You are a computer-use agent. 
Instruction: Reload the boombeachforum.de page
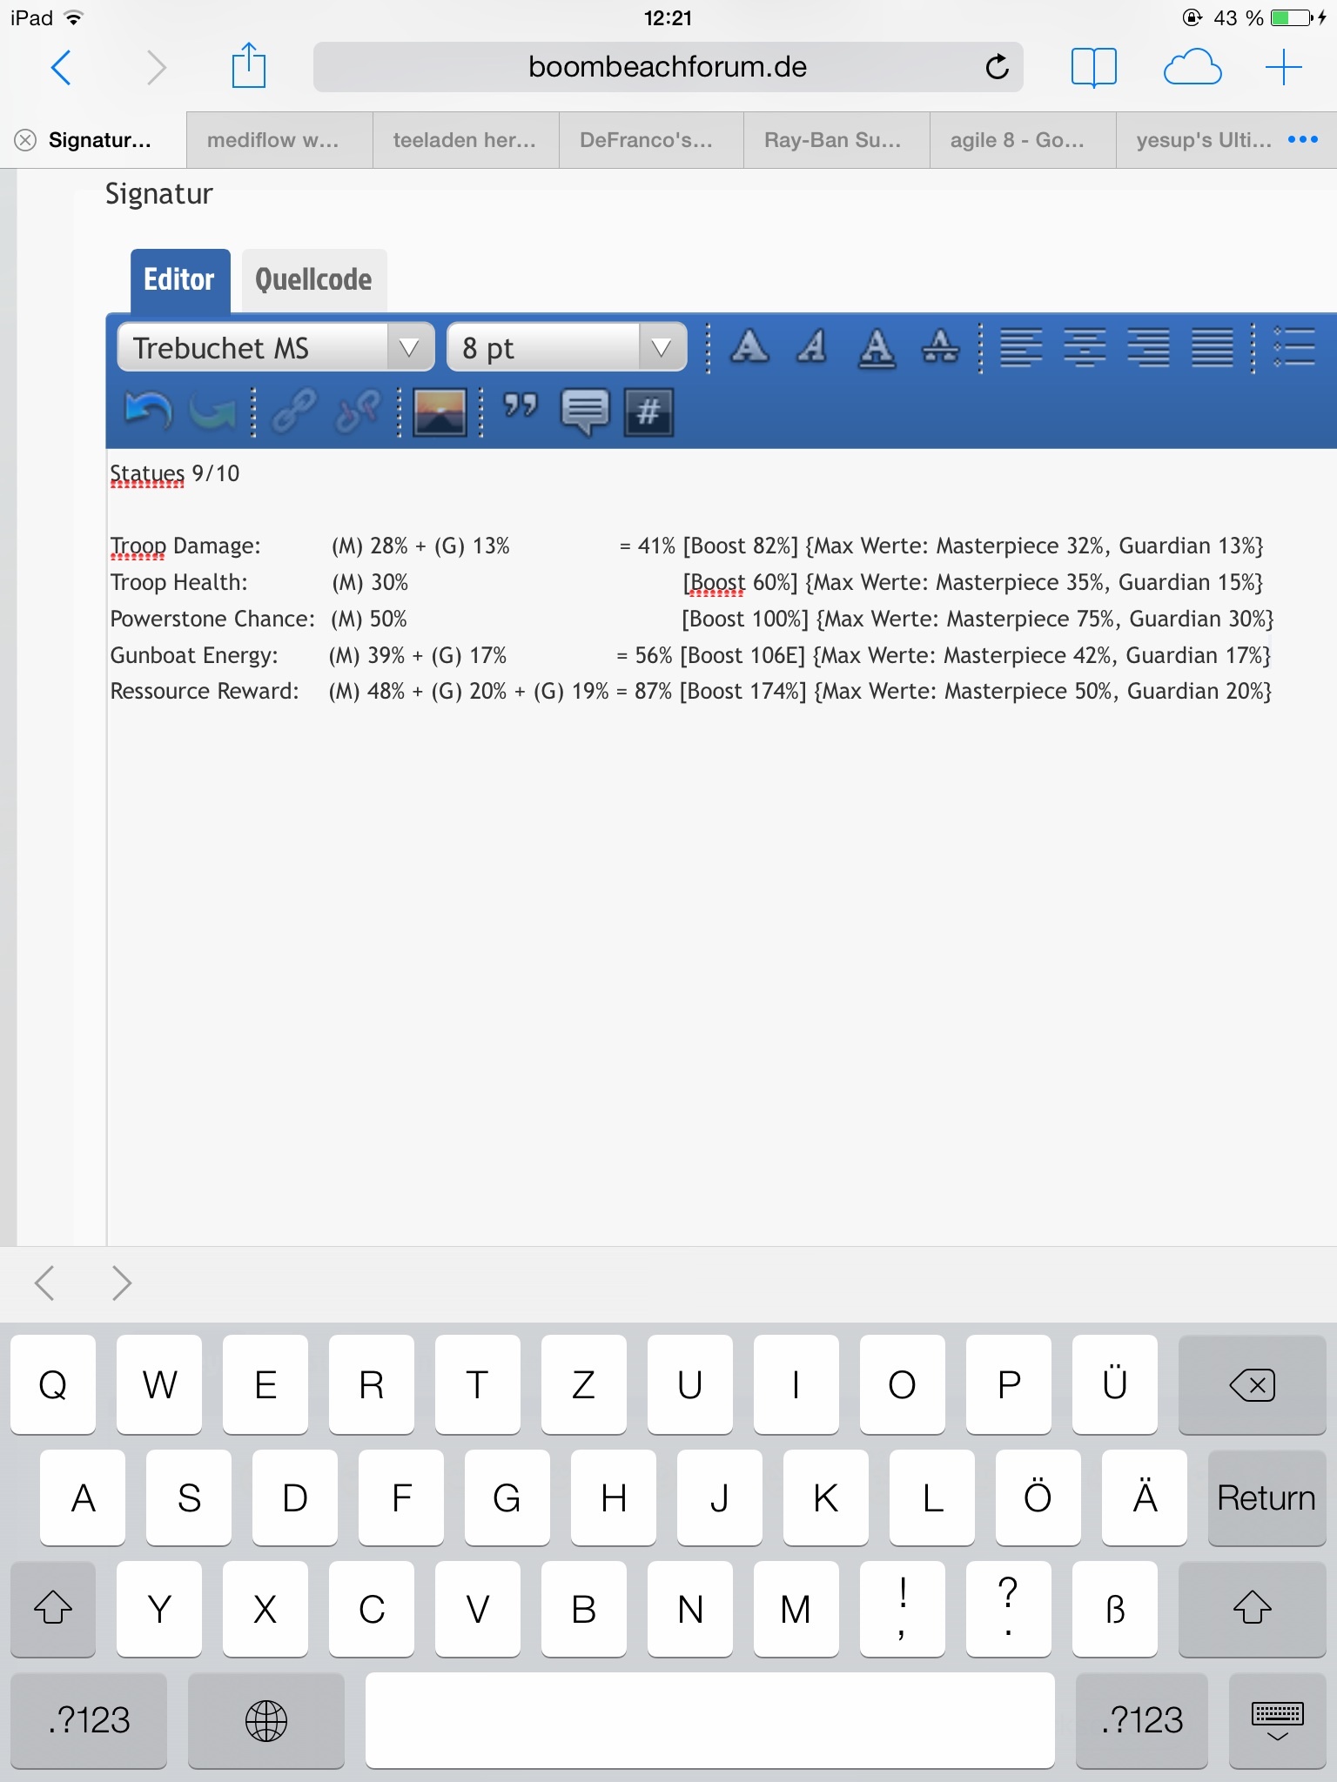(x=997, y=67)
